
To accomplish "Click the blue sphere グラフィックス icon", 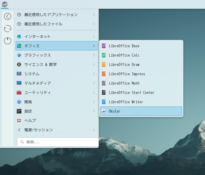I will tap(19, 55).
